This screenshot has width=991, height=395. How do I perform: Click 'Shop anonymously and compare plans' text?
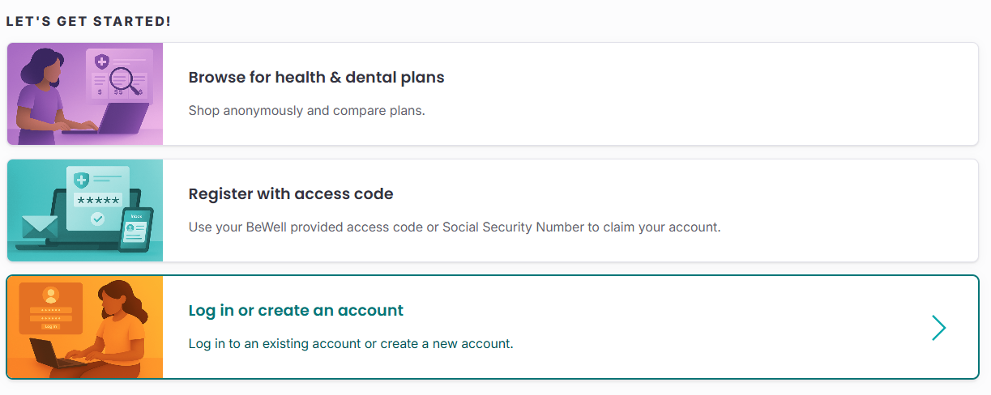coord(306,110)
